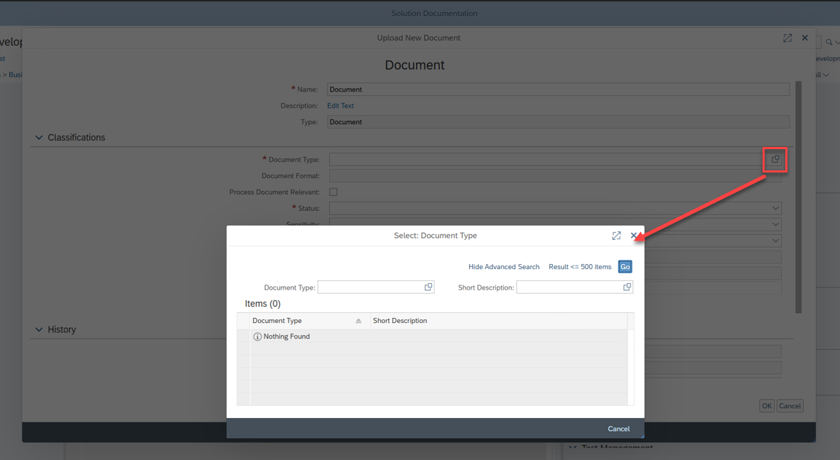The height and width of the screenshot is (460, 840).
Task: Open value help in Short Description search field
Action: tap(627, 287)
